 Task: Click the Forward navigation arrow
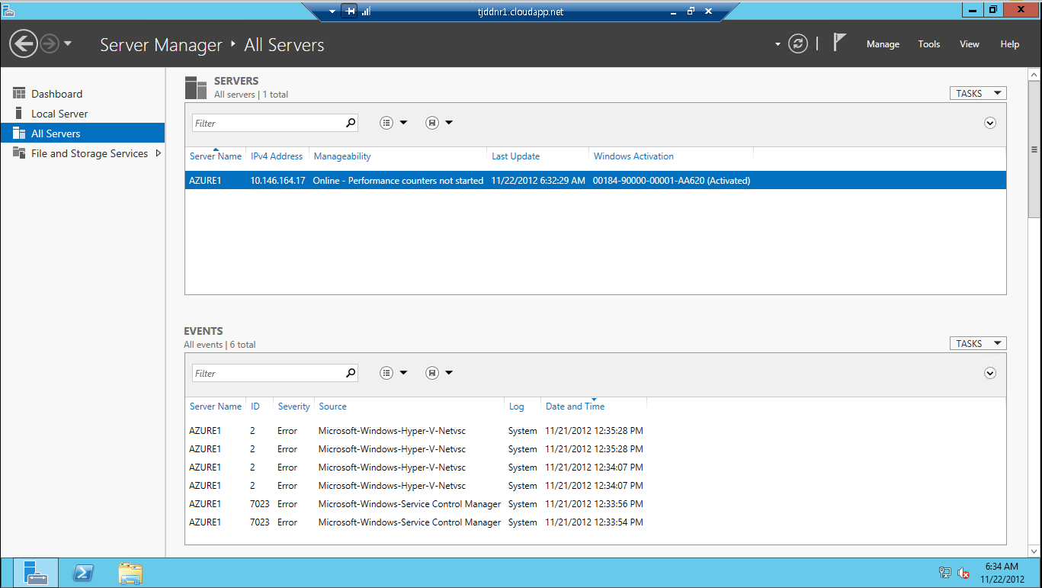[x=50, y=44]
